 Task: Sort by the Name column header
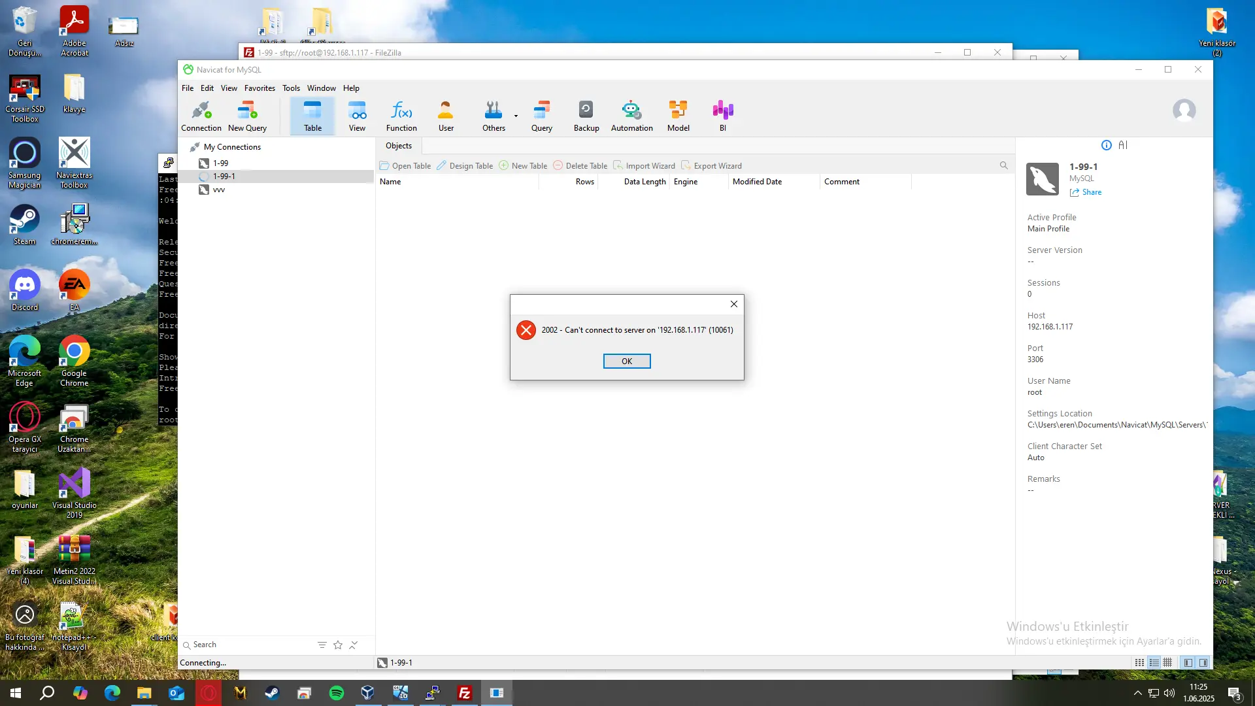point(458,182)
